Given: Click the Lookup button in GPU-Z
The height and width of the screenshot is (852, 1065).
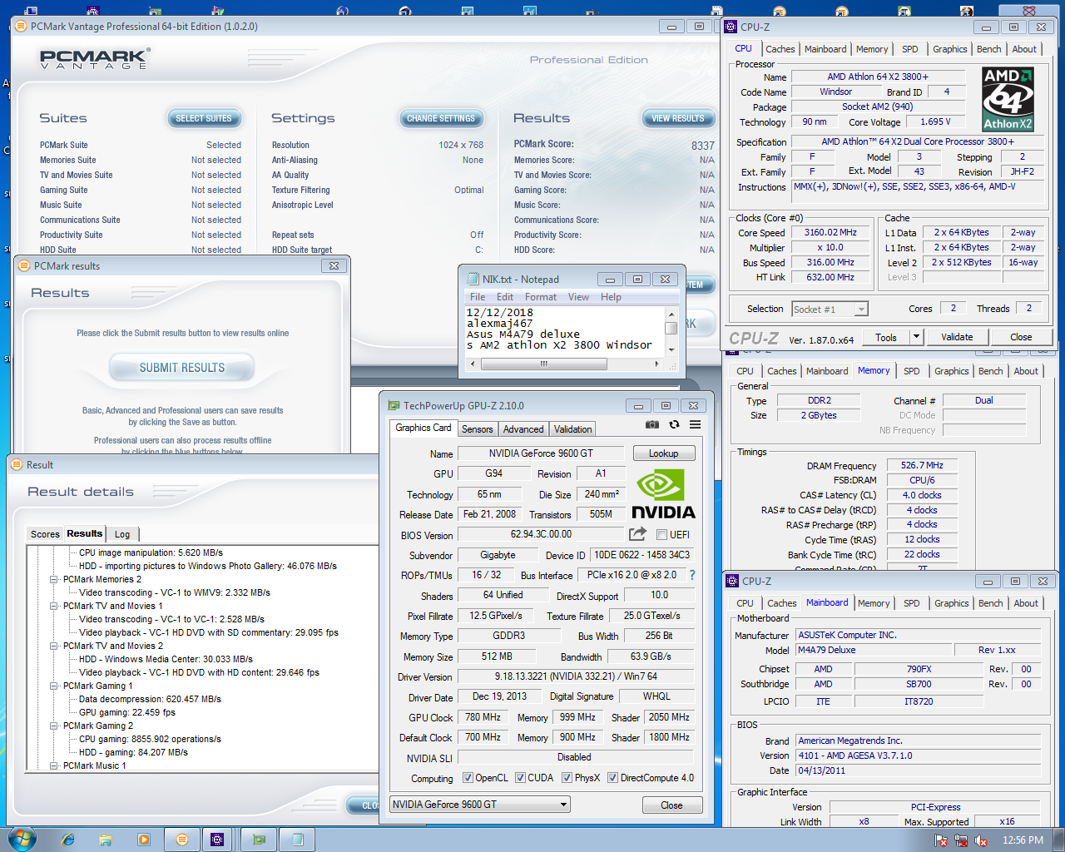Looking at the screenshot, I should coord(664,453).
